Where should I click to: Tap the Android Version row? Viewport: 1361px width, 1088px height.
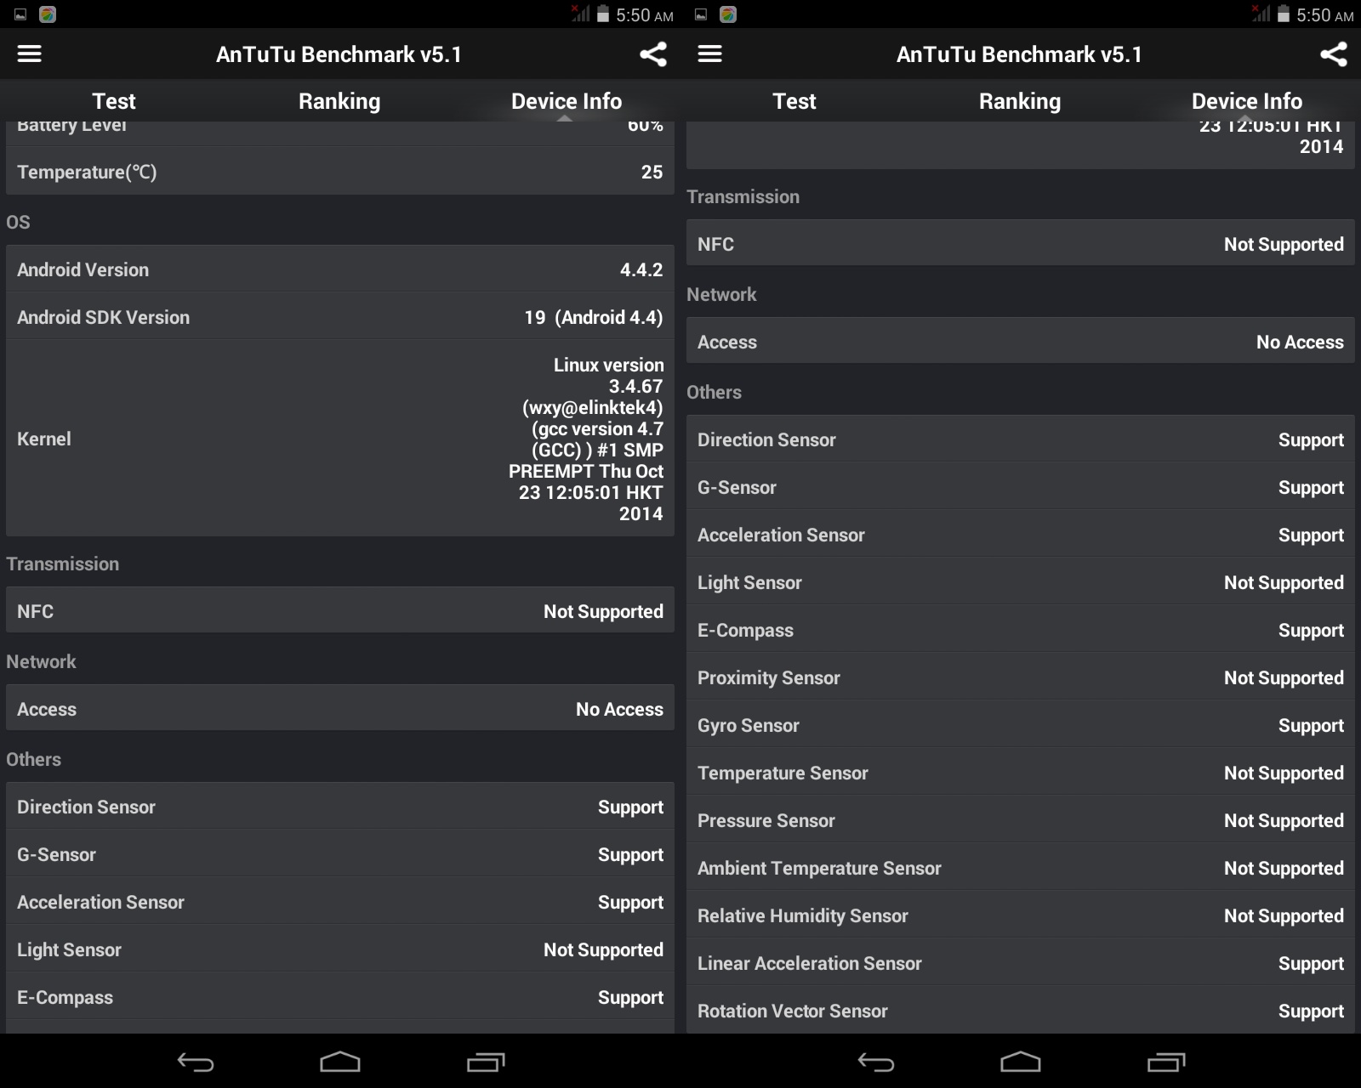click(340, 269)
